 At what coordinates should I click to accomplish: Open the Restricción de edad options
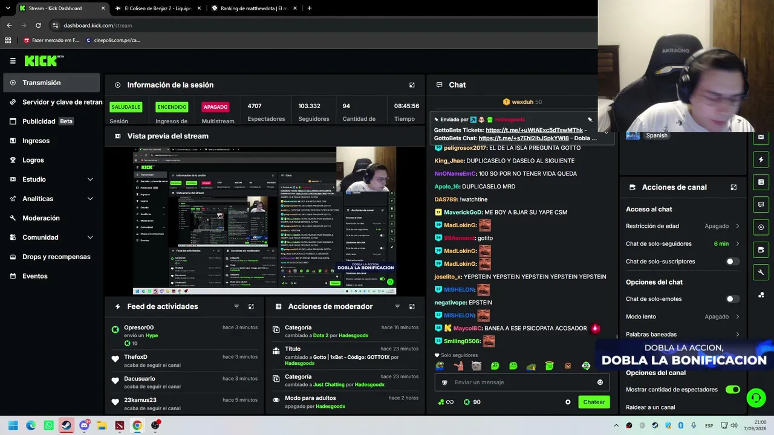tap(683, 226)
